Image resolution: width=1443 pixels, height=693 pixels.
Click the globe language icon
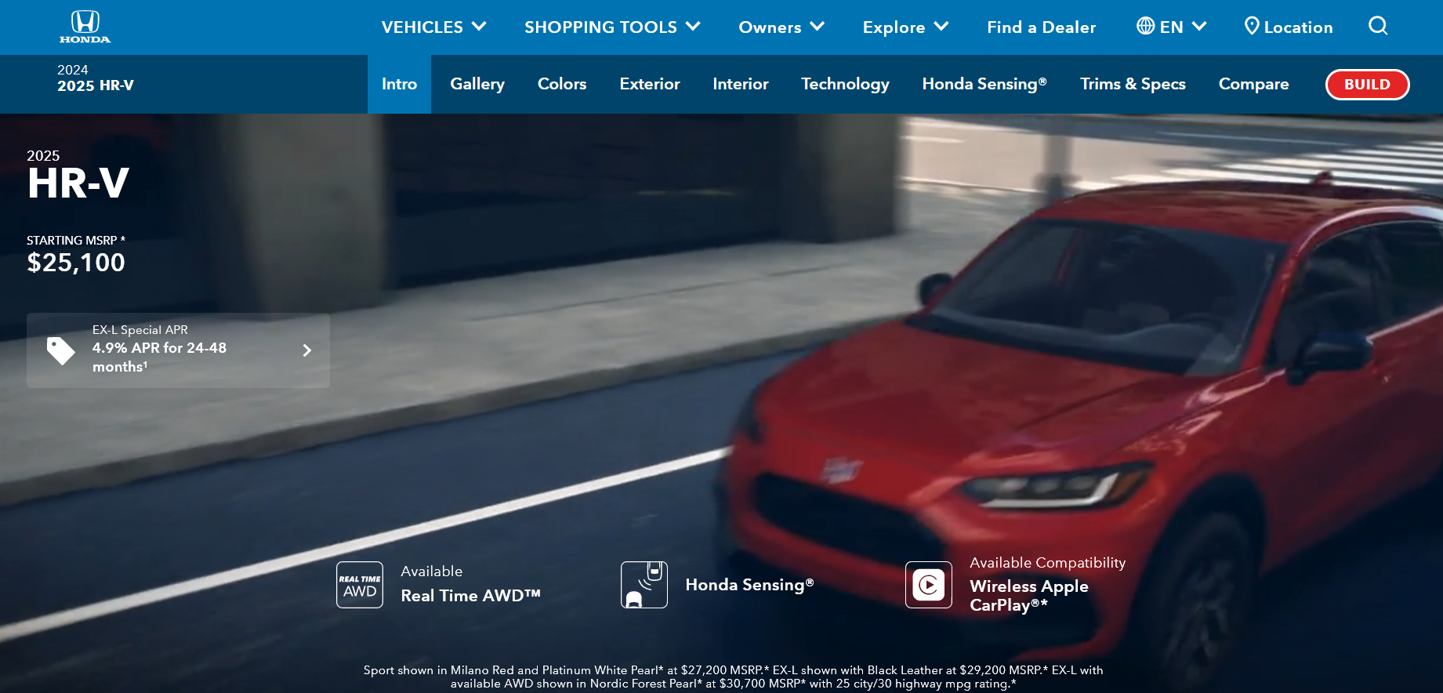coord(1145,26)
